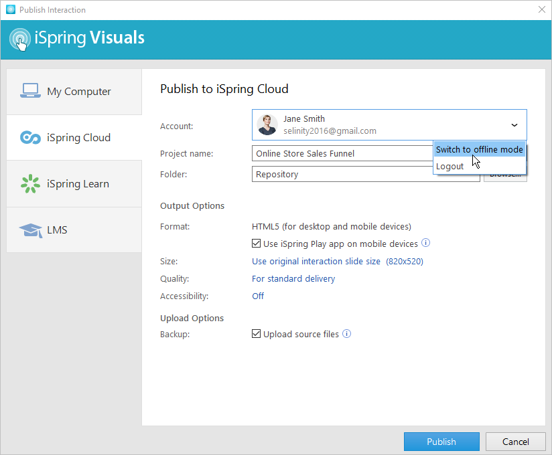Click the iSpring Cloud infinity icon
This screenshot has height=455, width=552.
coord(30,137)
